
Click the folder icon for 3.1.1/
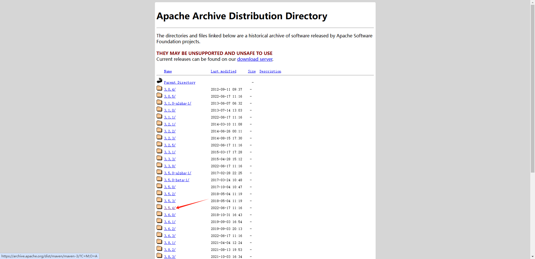point(159,116)
